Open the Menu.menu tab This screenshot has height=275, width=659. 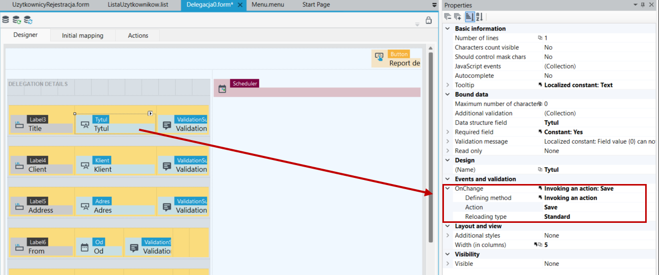click(x=267, y=5)
